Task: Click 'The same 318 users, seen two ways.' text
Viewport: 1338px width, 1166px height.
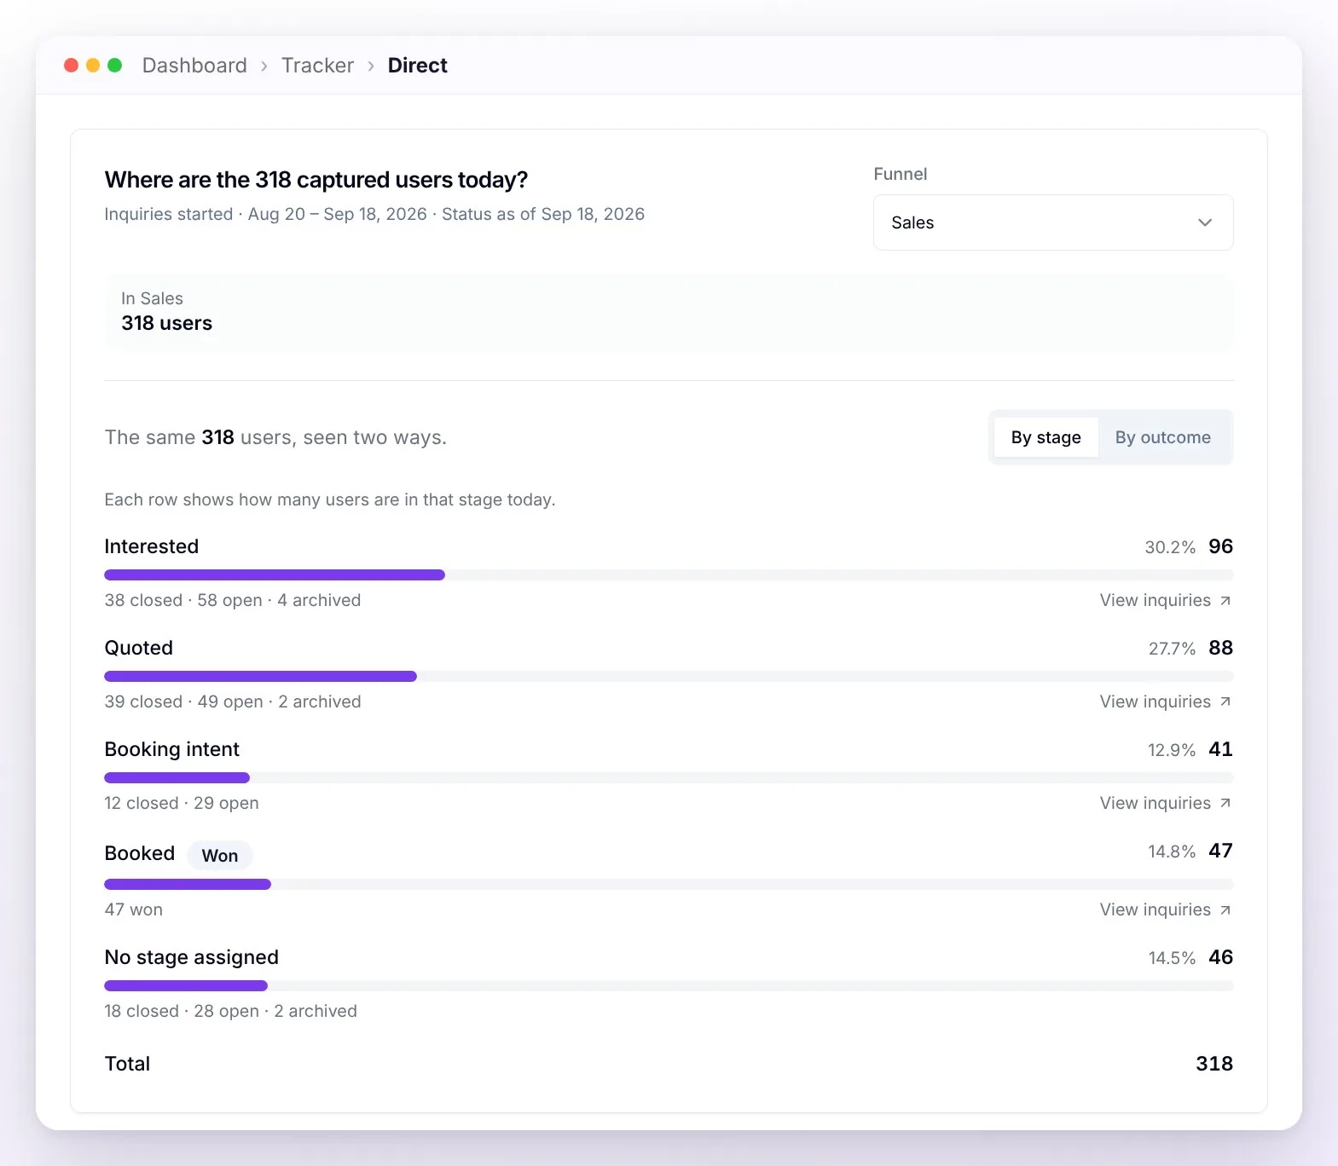Action: pyautogui.click(x=275, y=437)
